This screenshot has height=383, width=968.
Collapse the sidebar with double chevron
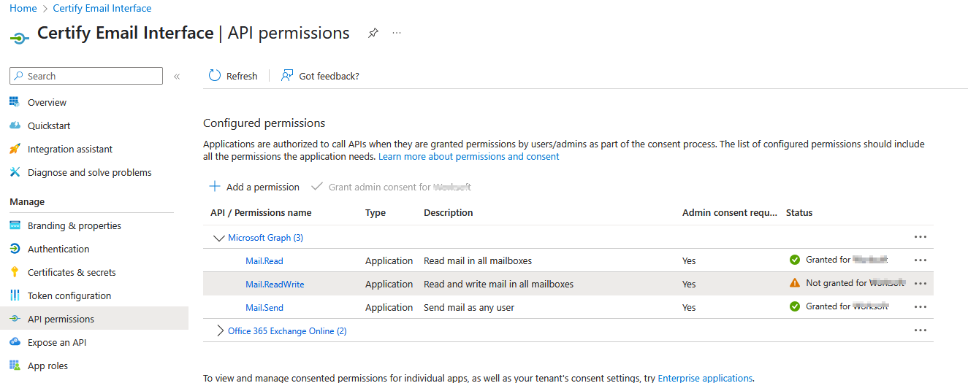(x=177, y=77)
